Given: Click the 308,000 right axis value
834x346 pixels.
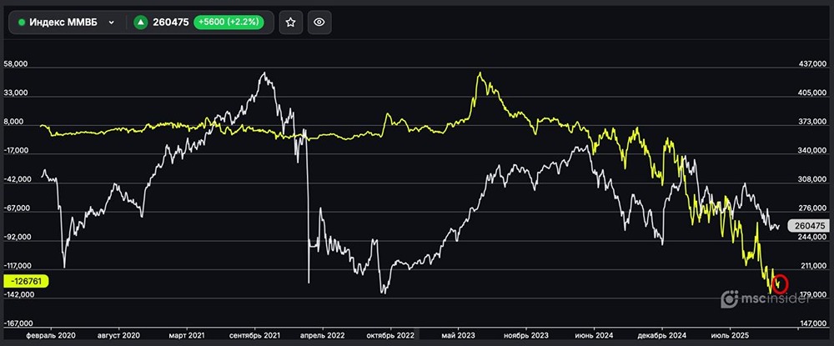Looking at the screenshot, I should point(814,179).
